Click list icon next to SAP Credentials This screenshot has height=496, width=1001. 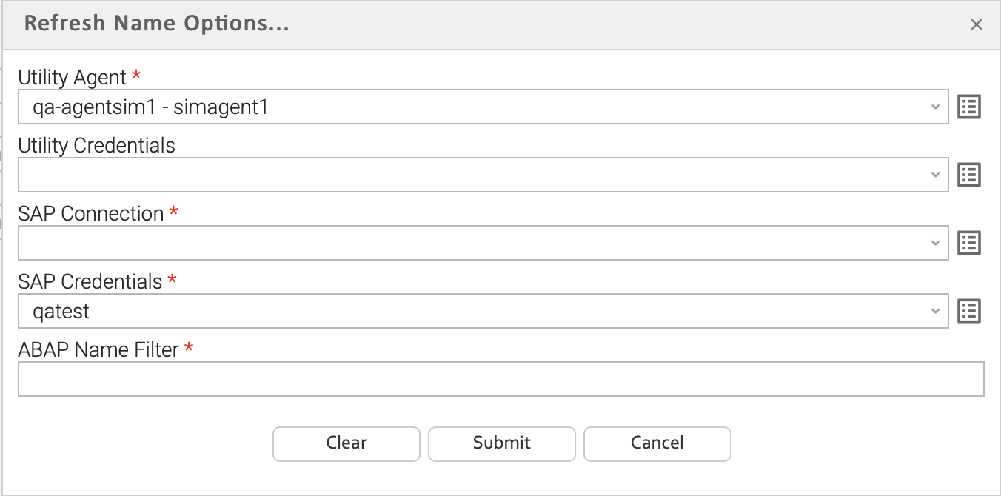[x=969, y=311]
